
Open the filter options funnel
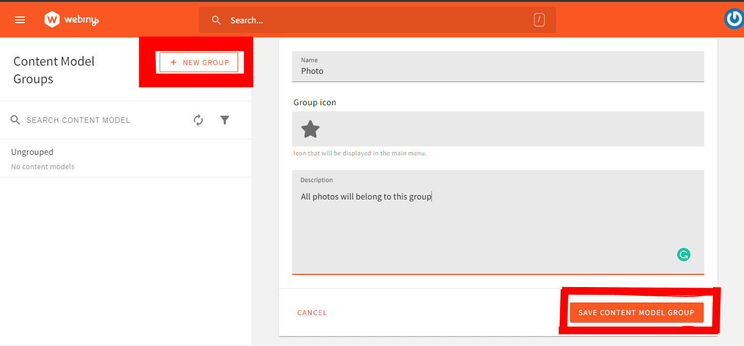[225, 120]
